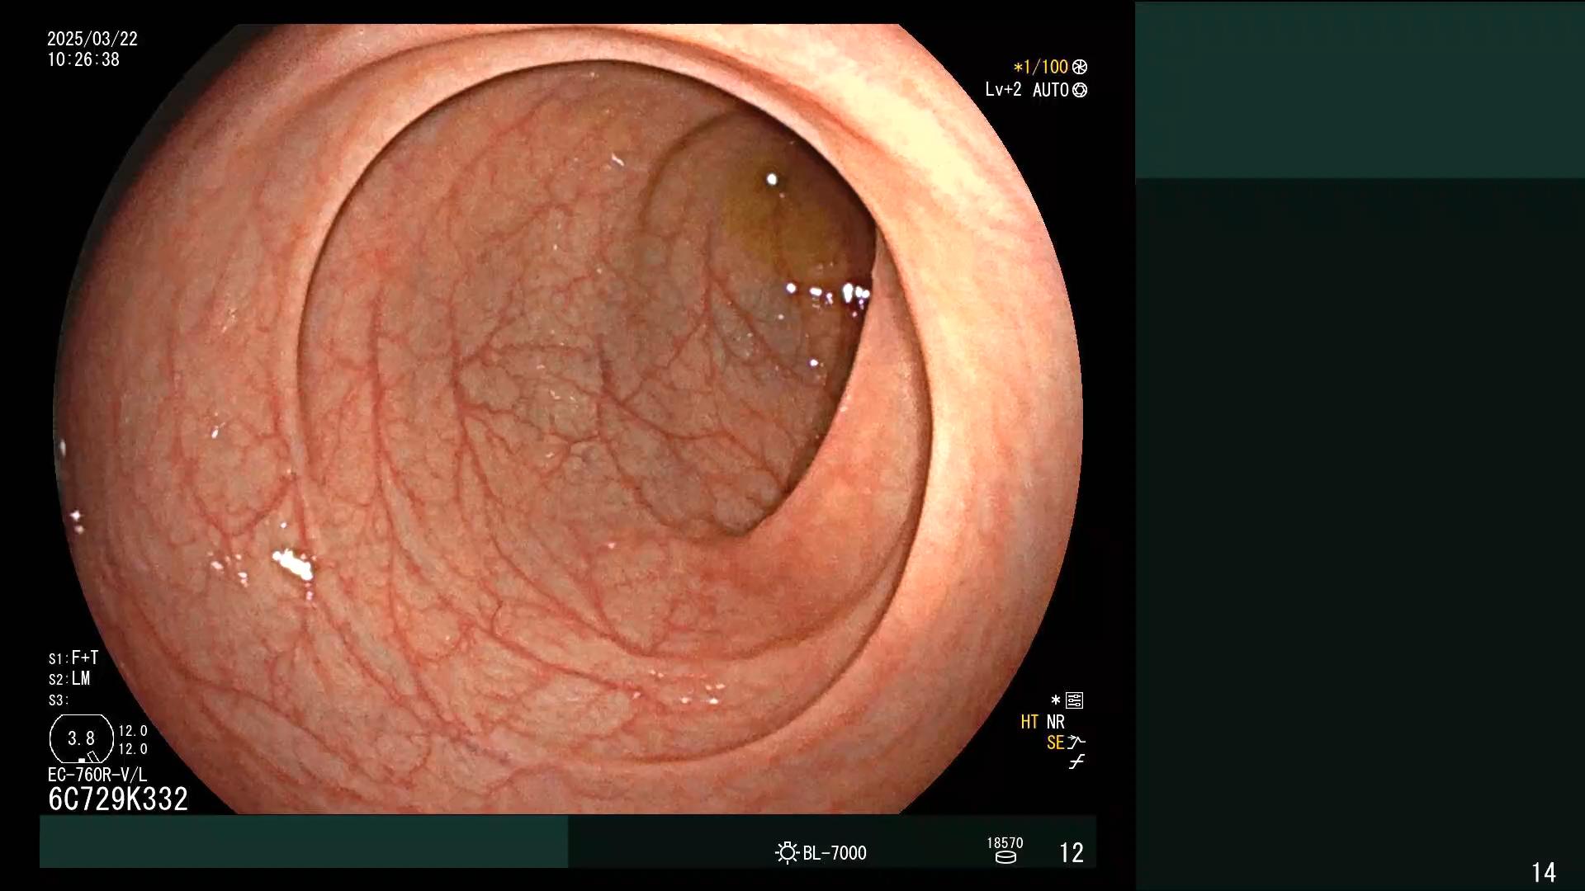Image resolution: width=1585 pixels, height=891 pixels.
Task: Click the yellow HT indicator
Action: (1029, 722)
